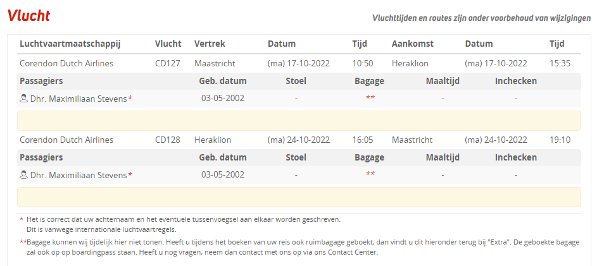
Task: Click the Maaltijd header for flight CD128
Action: pos(443,157)
